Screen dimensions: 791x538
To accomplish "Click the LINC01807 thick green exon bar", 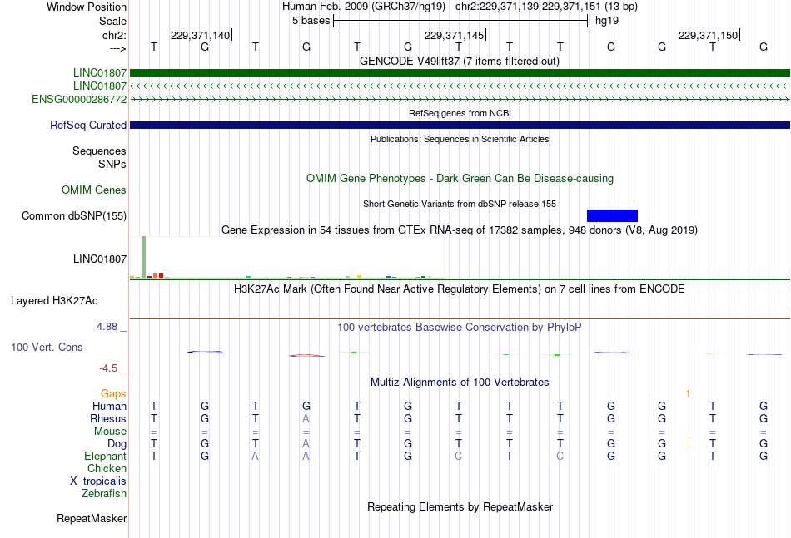I will click(460, 72).
